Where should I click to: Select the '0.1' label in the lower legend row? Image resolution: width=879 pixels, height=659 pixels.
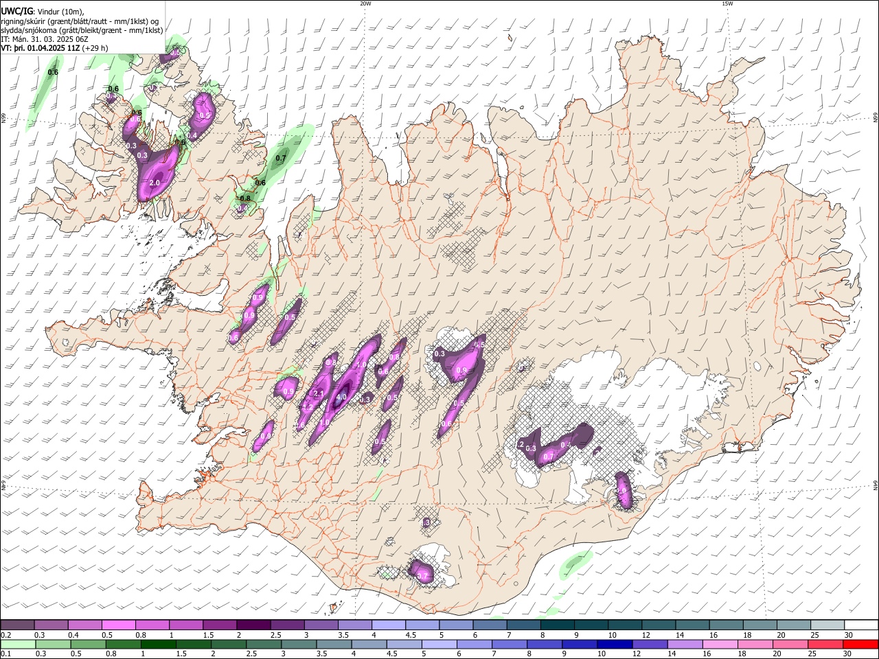point(5,654)
